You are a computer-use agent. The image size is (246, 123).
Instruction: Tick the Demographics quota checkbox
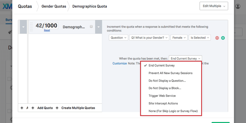pyautogui.click(x=91, y=26)
